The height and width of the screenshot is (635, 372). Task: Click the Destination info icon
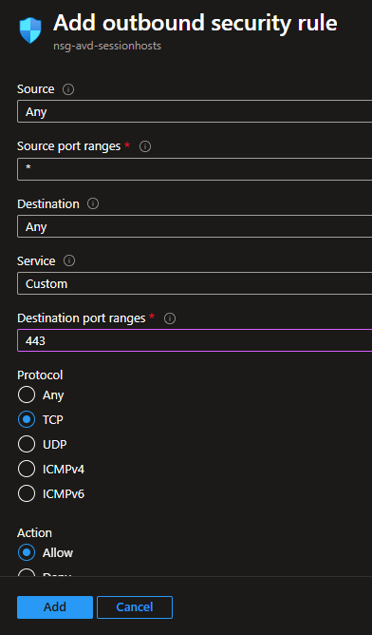click(93, 203)
